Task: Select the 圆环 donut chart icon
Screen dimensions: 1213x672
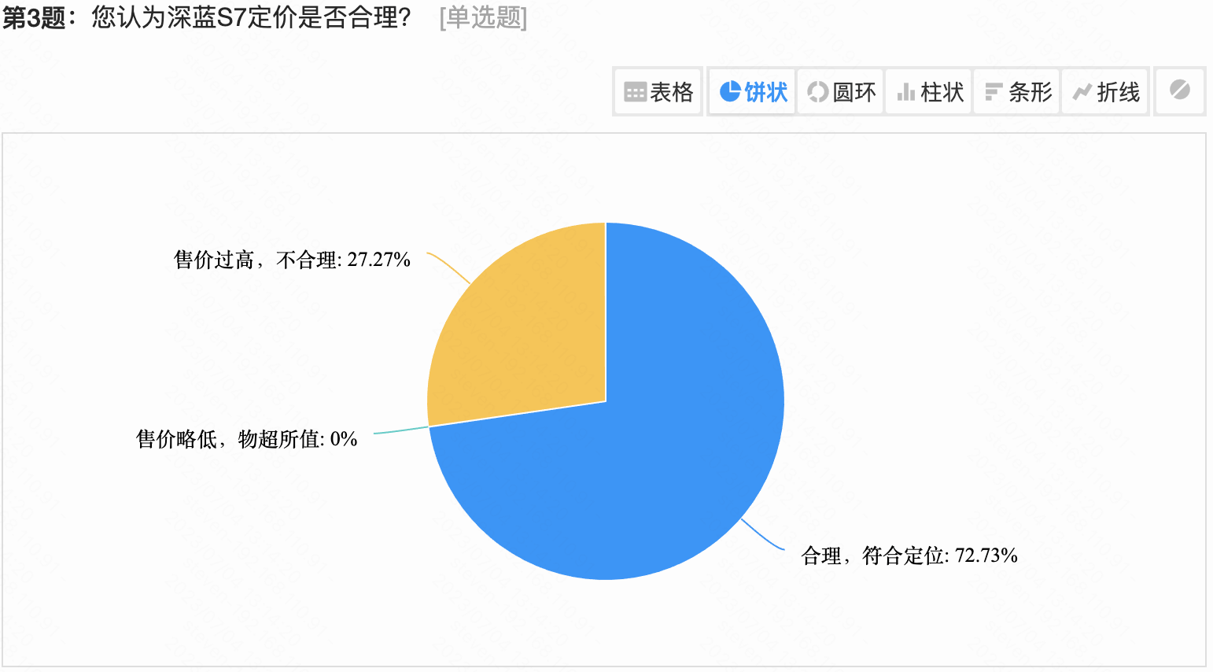Action: (841, 92)
